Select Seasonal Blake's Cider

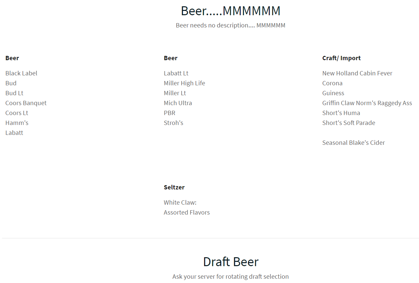tap(353, 143)
